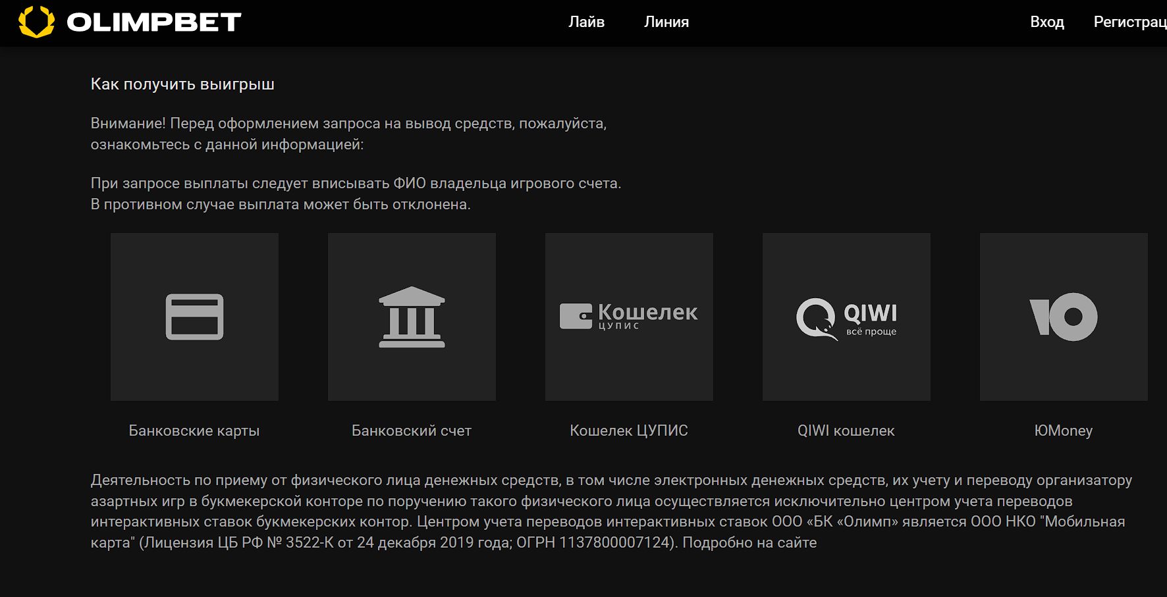Click the Кошелек ЦУПИС label
Screen dimensions: 1167x597
coord(629,430)
